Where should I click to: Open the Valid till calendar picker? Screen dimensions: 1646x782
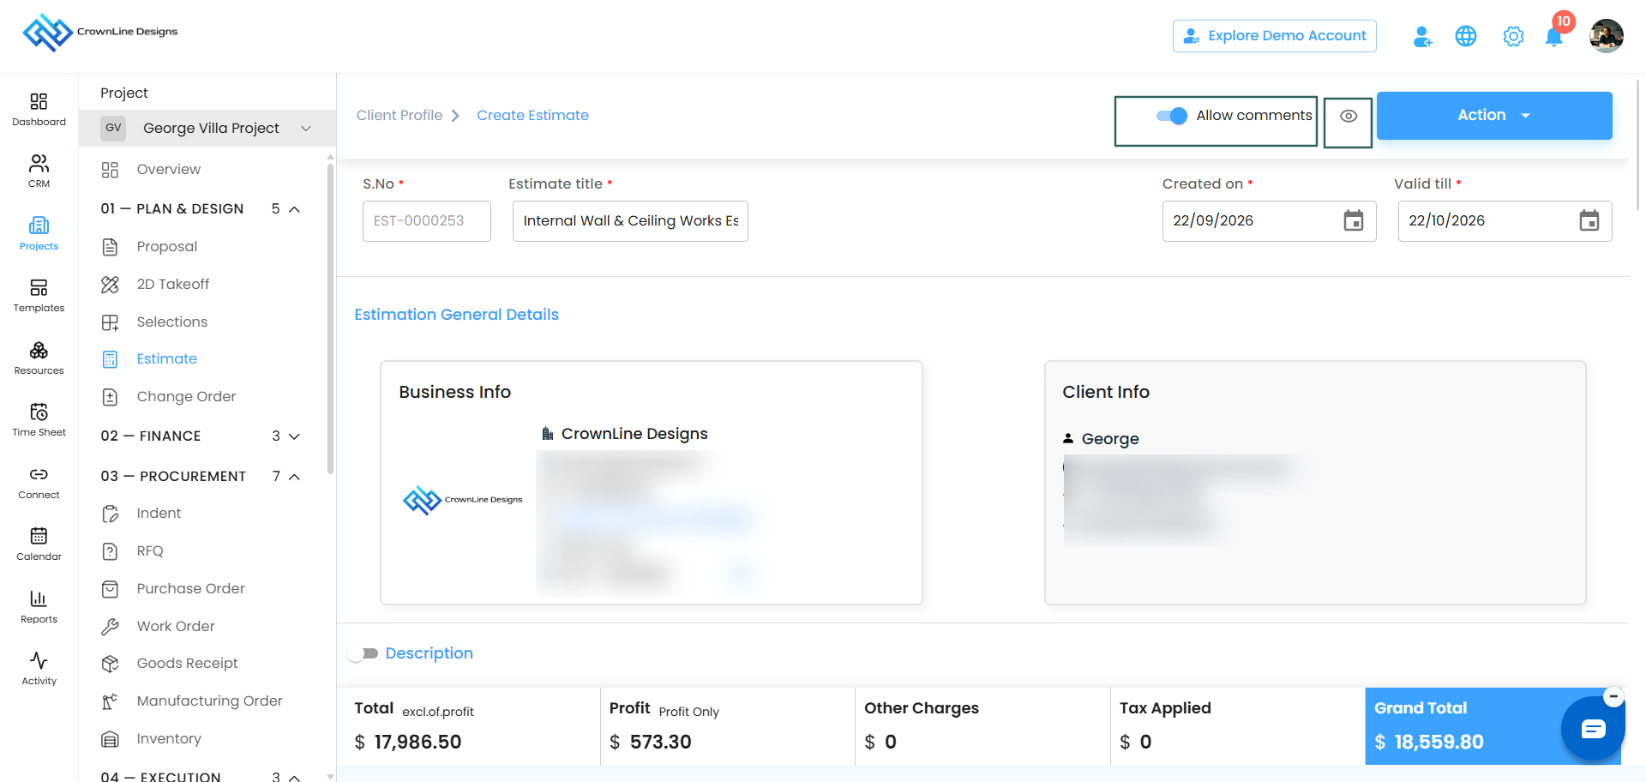(x=1589, y=221)
